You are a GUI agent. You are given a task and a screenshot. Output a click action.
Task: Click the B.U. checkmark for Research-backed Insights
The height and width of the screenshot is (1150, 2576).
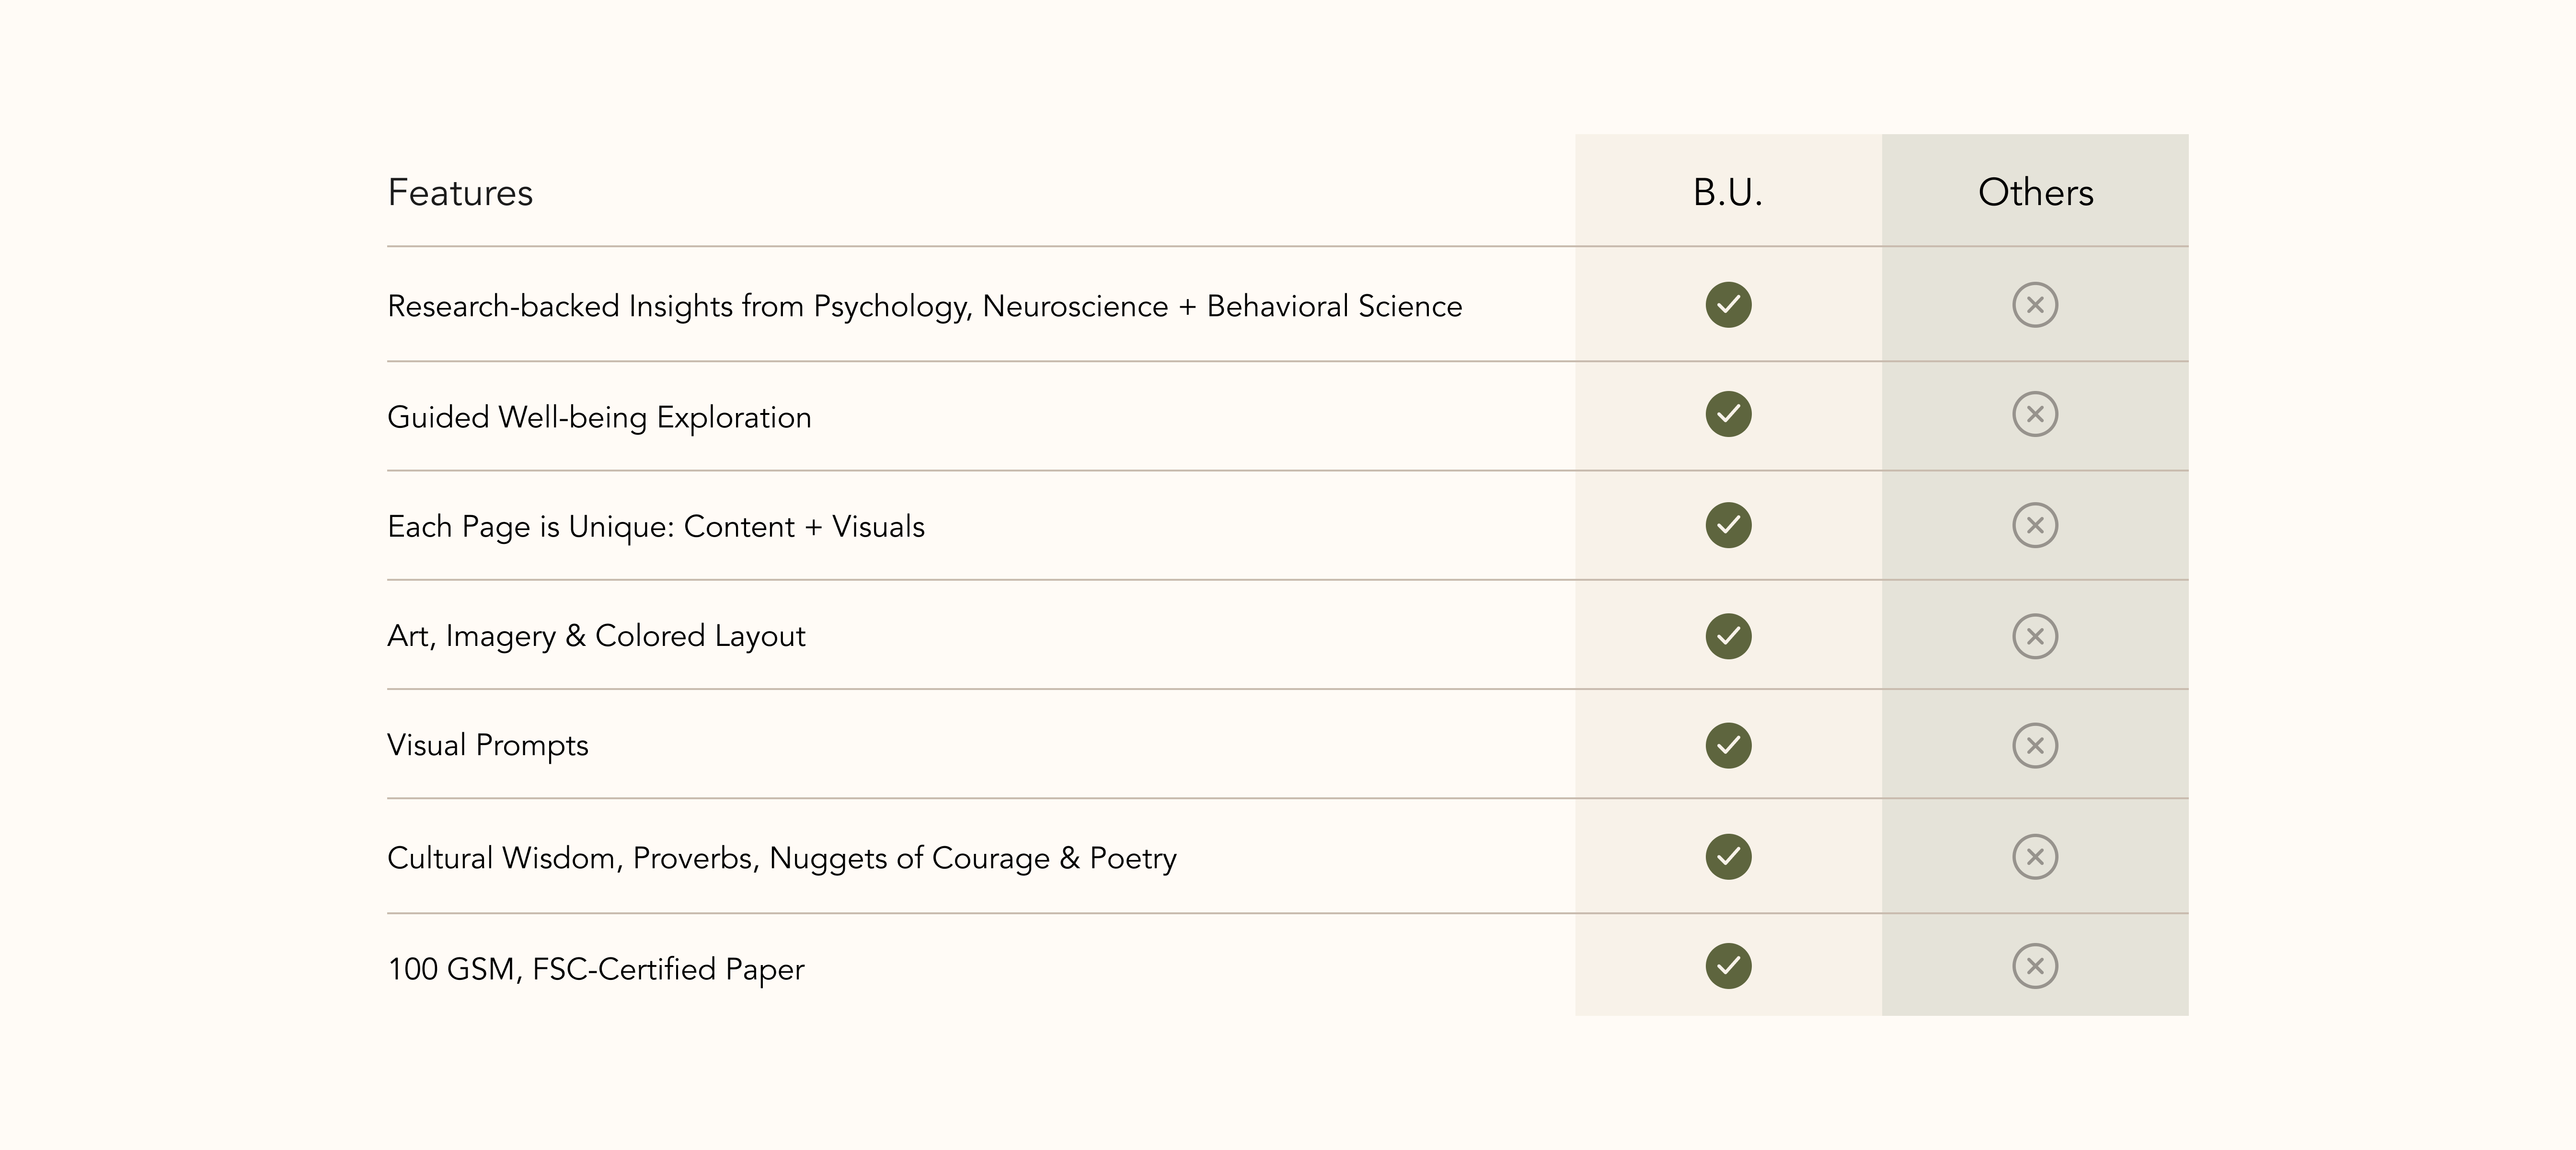point(1728,305)
